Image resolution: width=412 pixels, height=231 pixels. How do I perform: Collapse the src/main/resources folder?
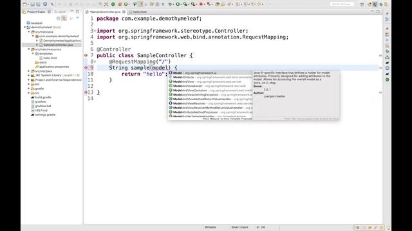29,49
